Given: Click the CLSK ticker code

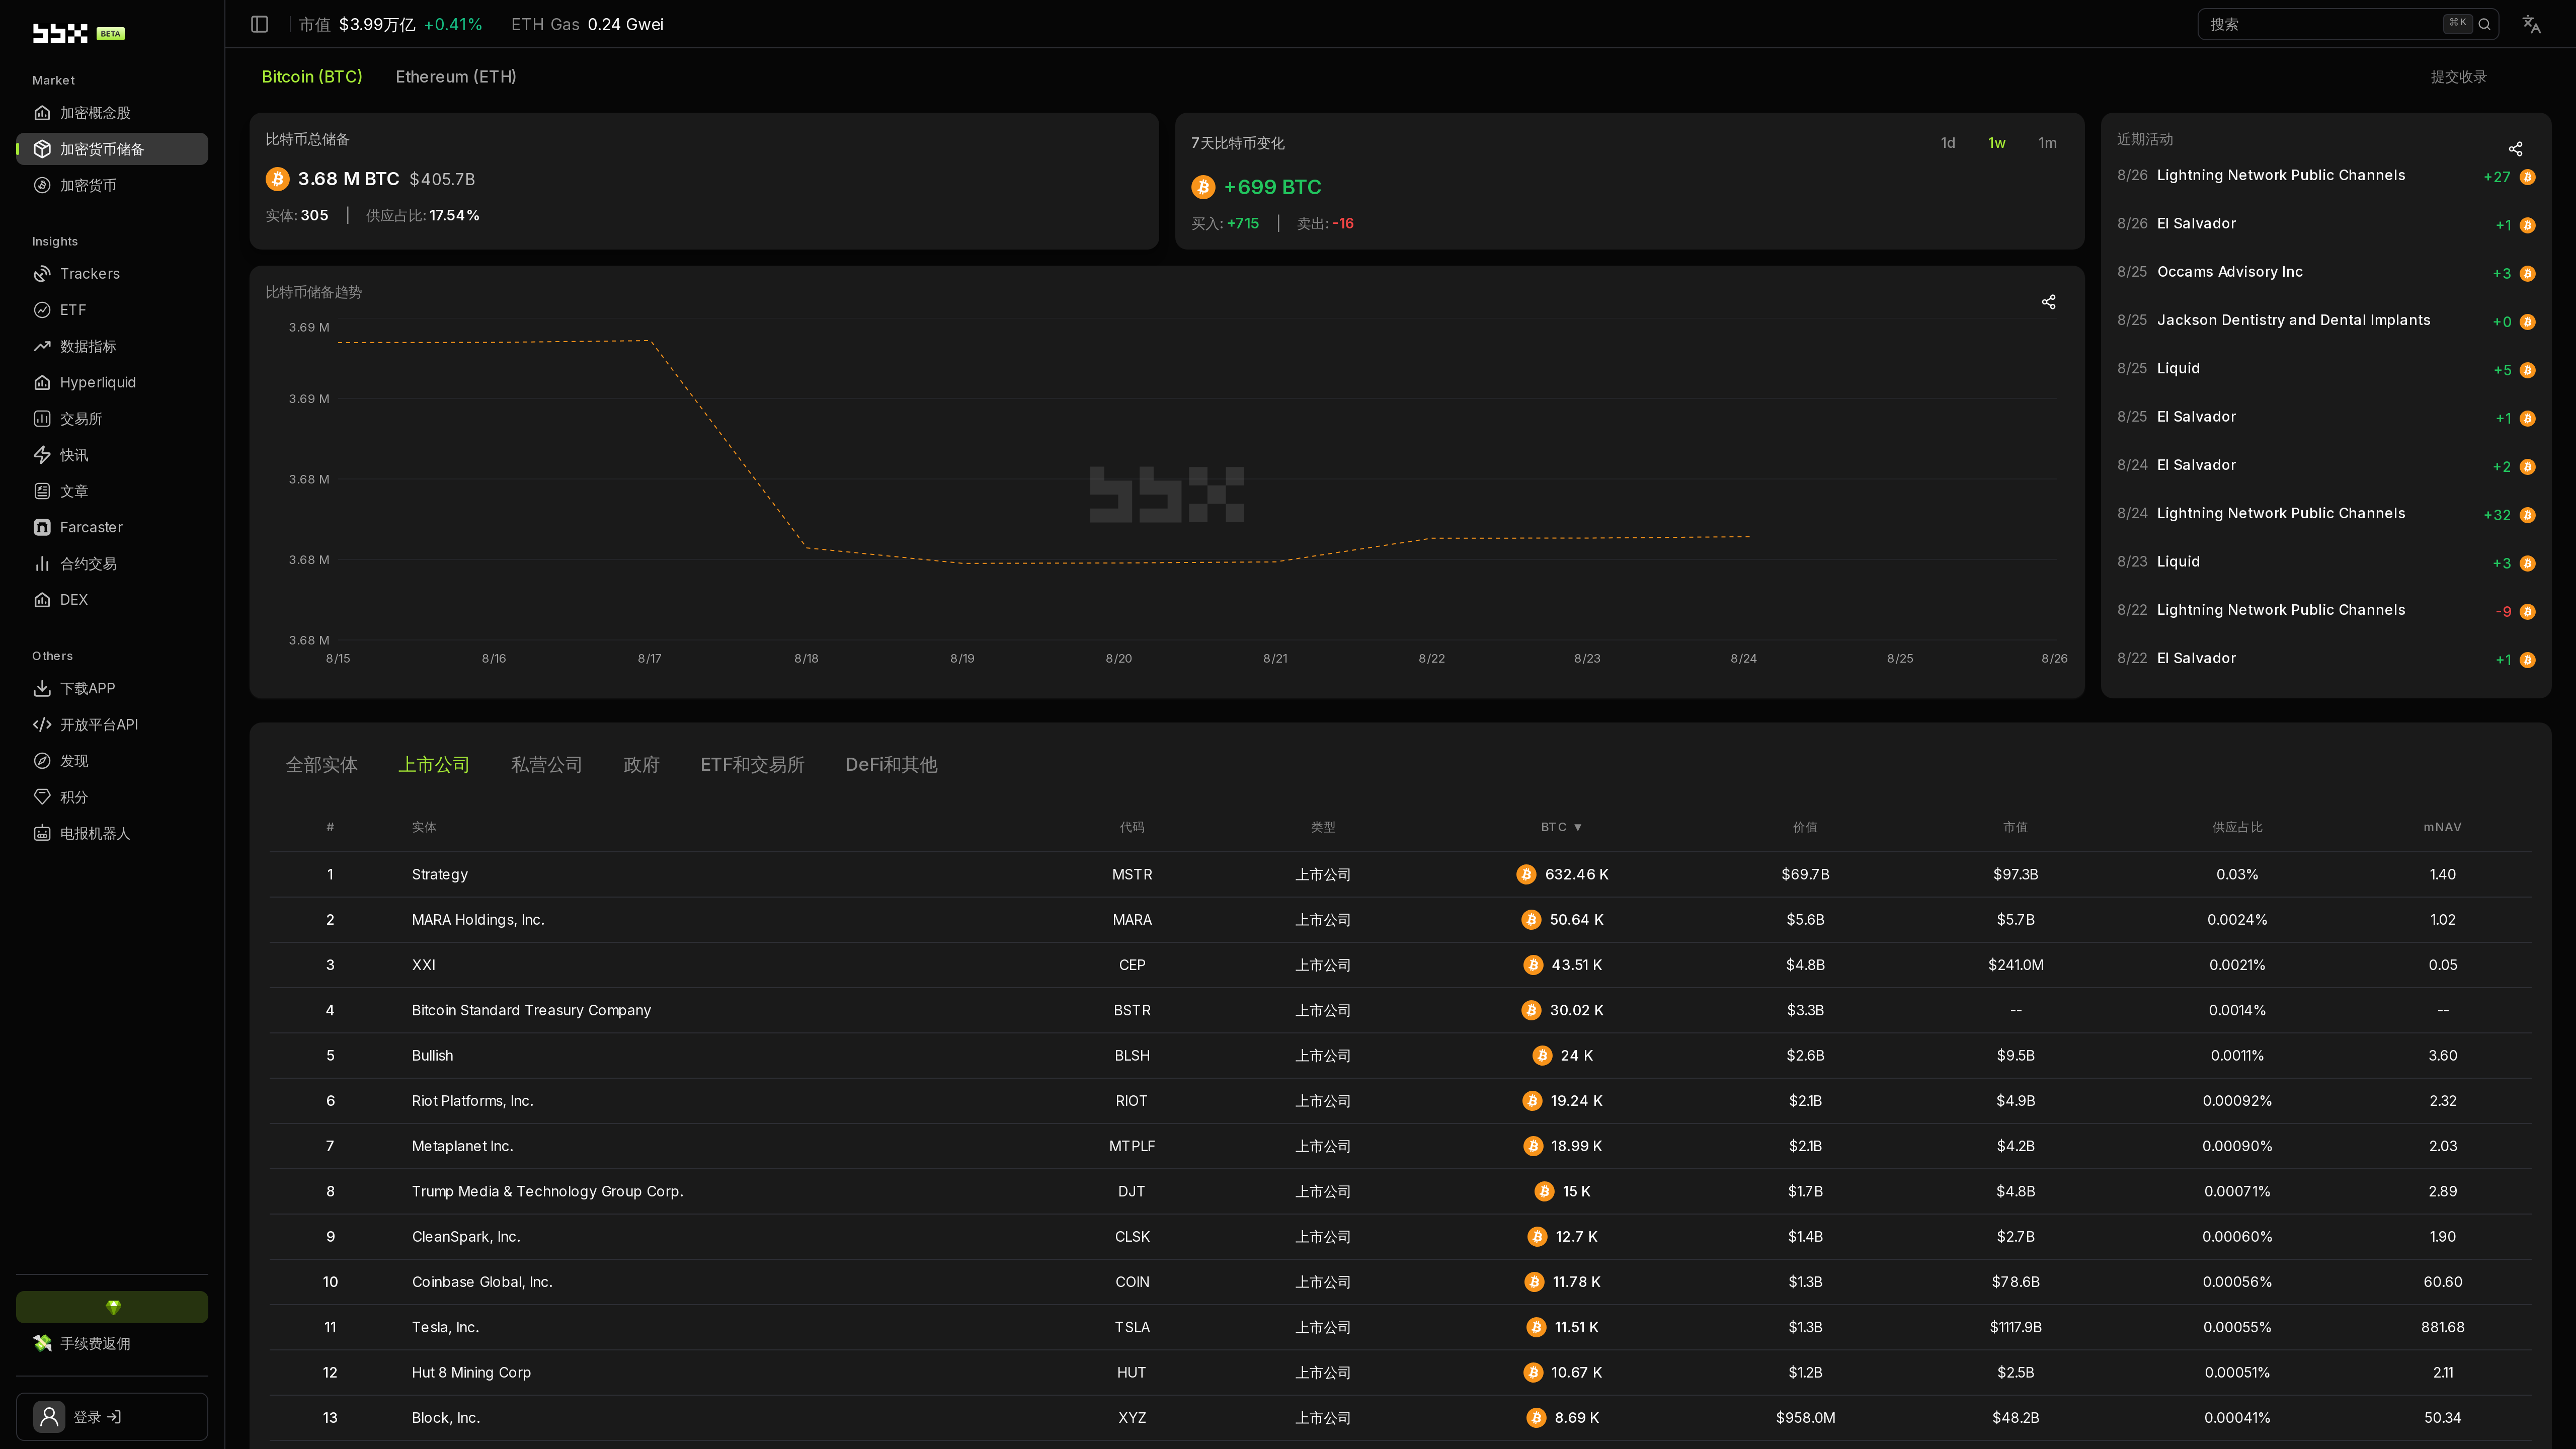Looking at the screenshot, I should (1132, 1237).
